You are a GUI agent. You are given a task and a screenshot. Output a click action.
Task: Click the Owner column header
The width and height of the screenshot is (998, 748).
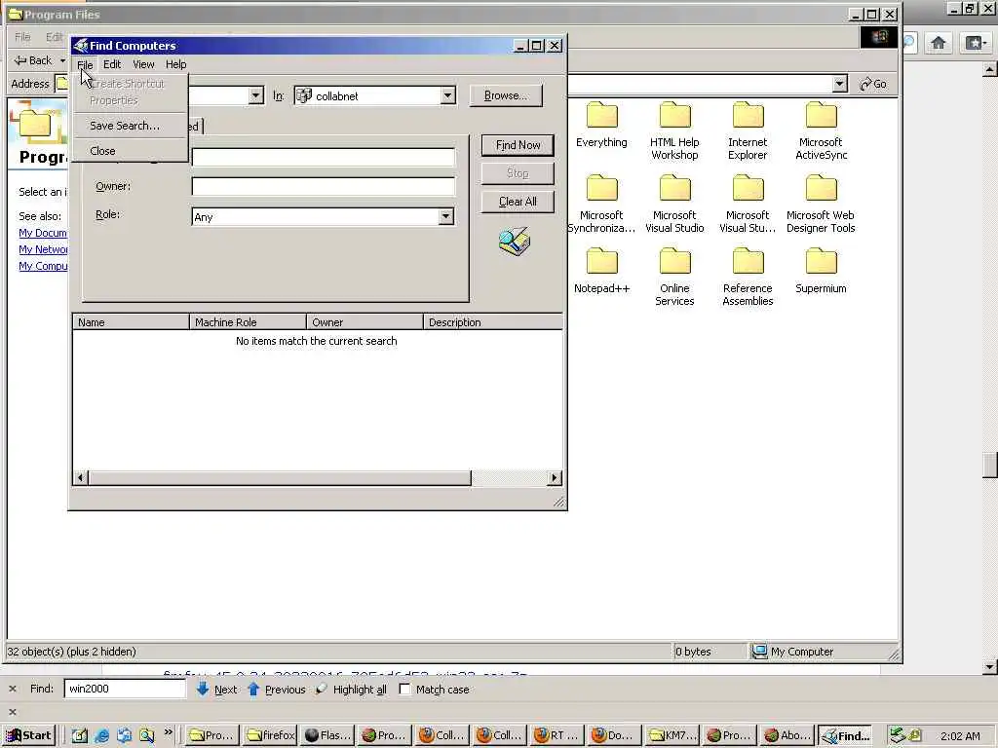click(x=365, y=322)
